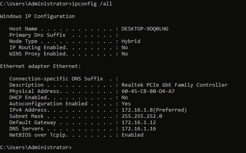The height and width of the screenshot is (153, 246).
Task: Click the physical address 60-45-CB-80-D4-A7
Action: (x=148, y=91)
